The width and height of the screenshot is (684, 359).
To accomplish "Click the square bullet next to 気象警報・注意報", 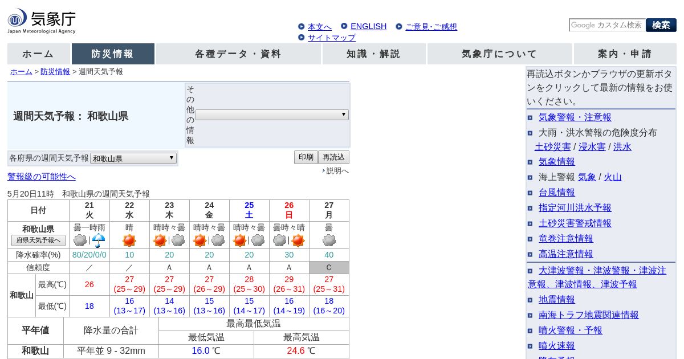I will [x=530, y=118].
